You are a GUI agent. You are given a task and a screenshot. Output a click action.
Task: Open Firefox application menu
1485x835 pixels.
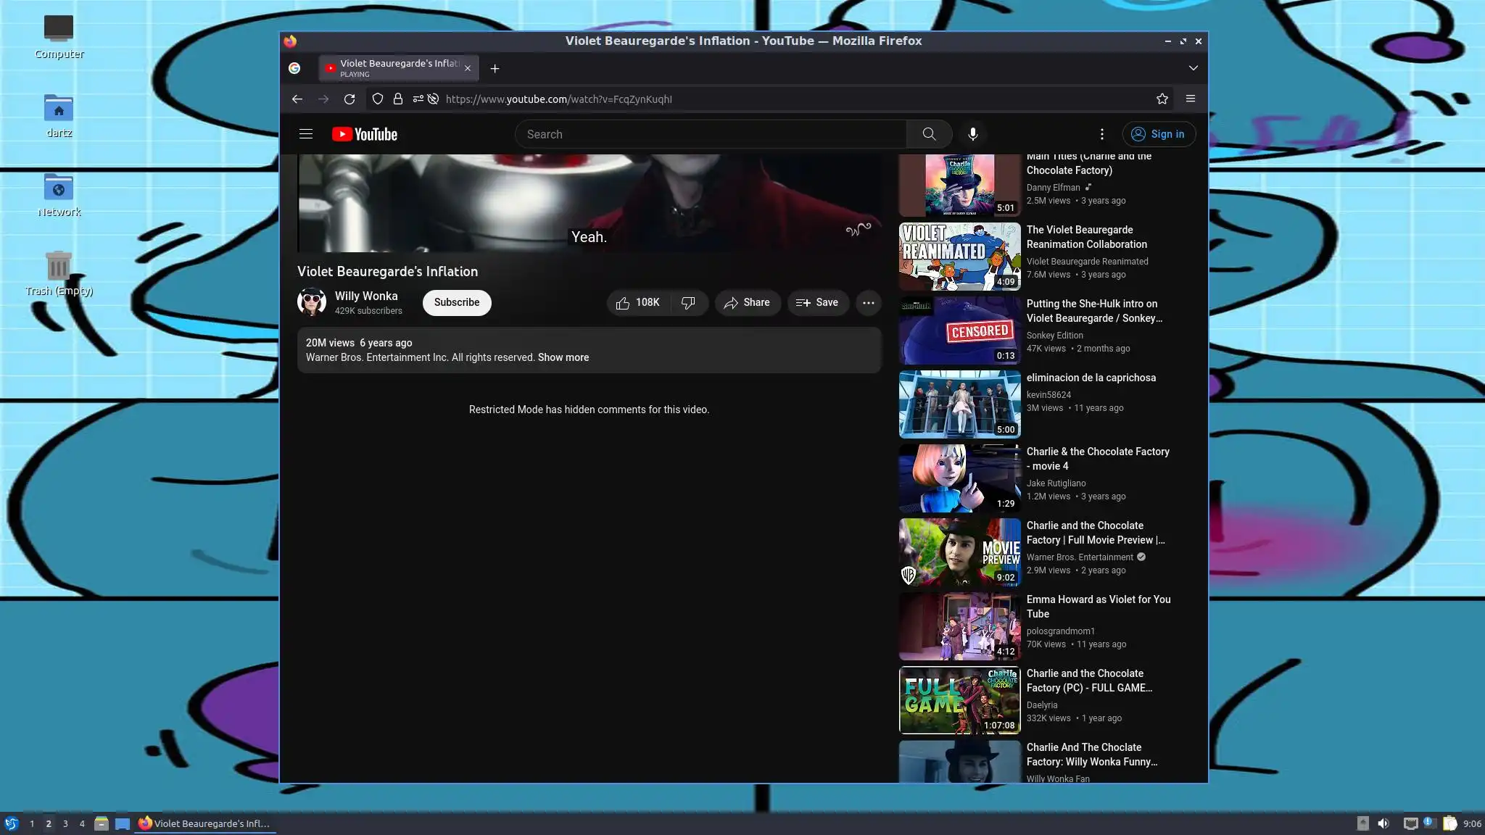pyautogui.click(x=1190, y=99)
